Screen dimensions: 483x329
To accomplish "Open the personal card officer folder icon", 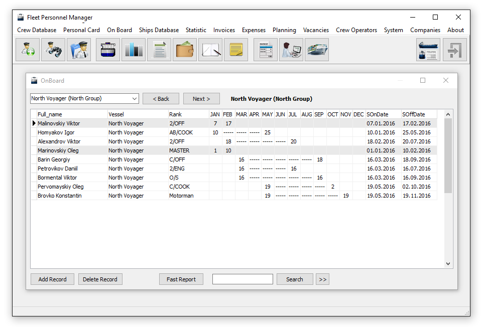I will [x=79, y=50].
